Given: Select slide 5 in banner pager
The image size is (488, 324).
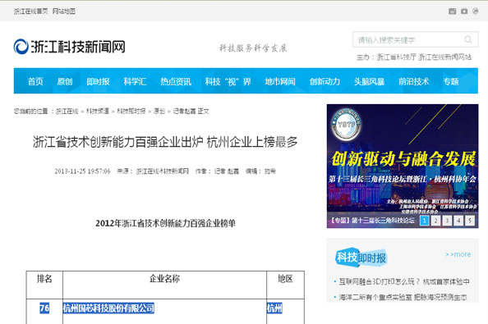Looking at the screenshot, I should pyautogui.click(x=470, y=221).
